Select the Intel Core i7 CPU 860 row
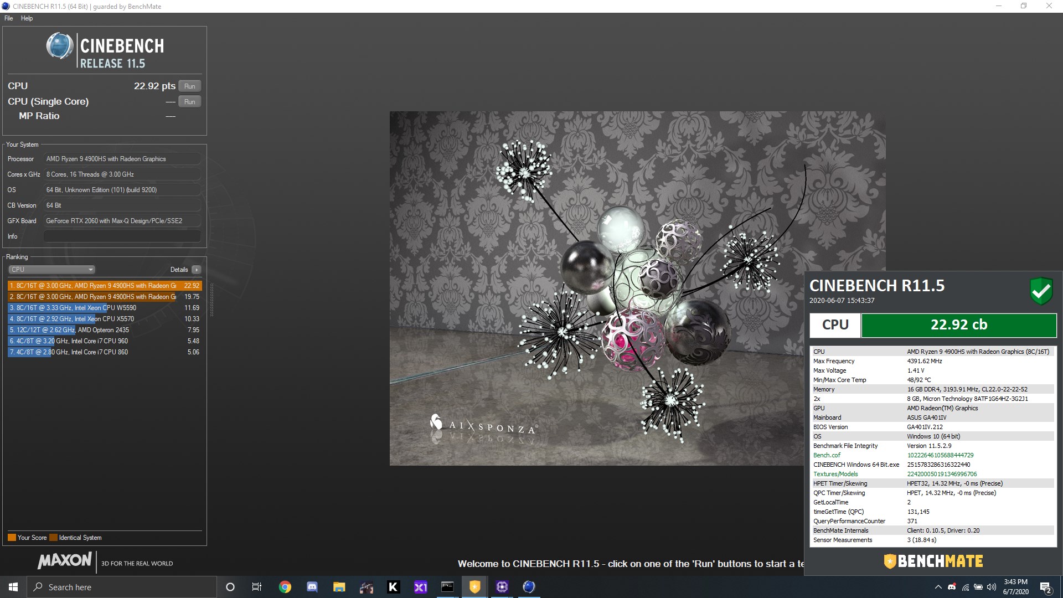The image size is (1063, 598). pos(105,352)
